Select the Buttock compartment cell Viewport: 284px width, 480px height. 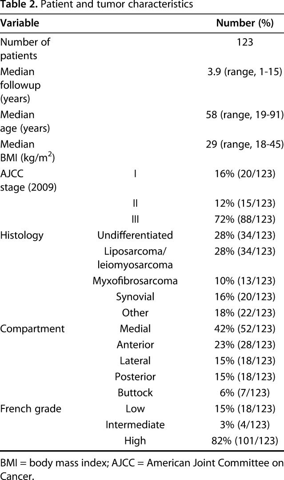[135, 393]
